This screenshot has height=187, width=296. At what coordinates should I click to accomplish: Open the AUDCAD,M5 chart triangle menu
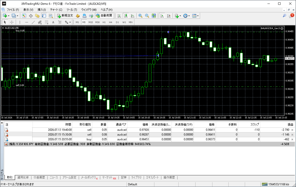(3, 28)
